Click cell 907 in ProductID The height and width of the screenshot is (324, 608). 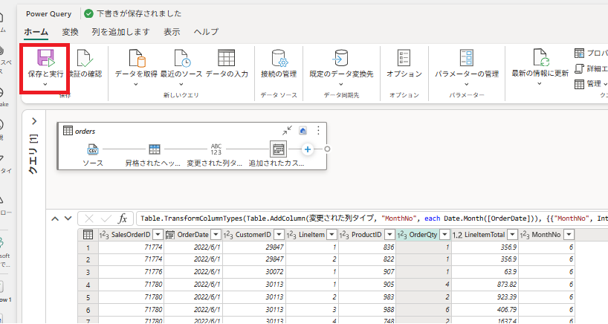[x=367, y=272]
